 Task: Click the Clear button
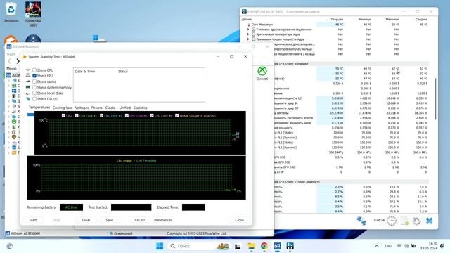[x=86, y=220]
